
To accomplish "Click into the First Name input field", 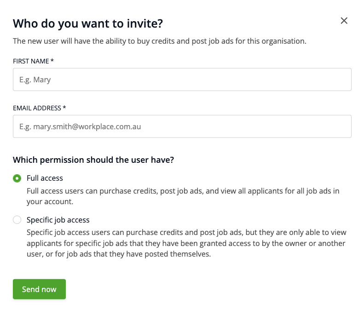I will coord(182,80).
